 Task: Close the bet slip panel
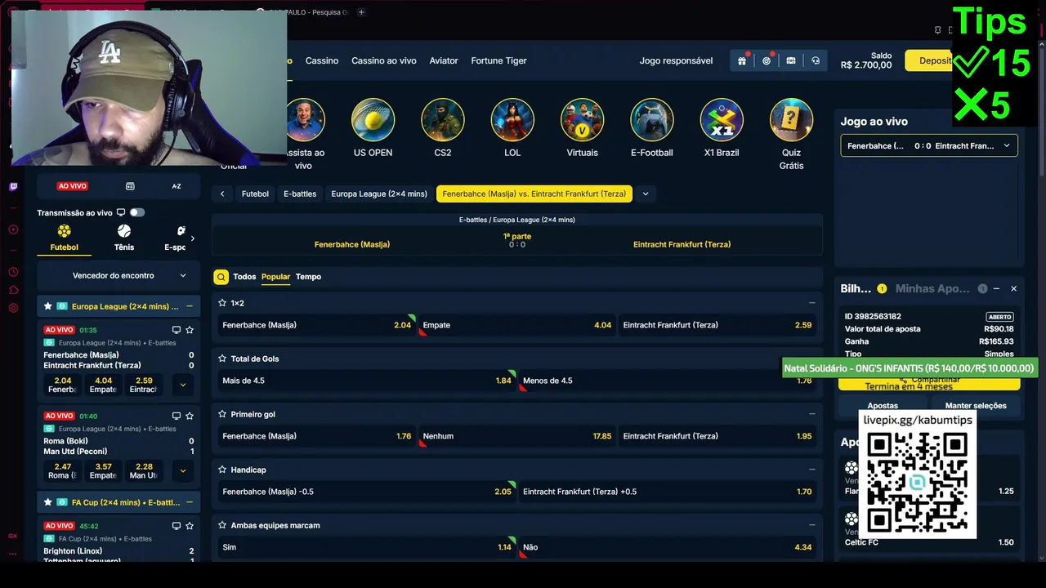pos(1013,288)
